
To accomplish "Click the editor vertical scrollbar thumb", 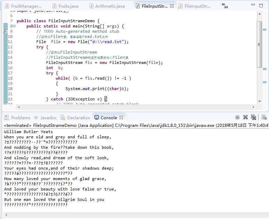I will coord(259,44).
